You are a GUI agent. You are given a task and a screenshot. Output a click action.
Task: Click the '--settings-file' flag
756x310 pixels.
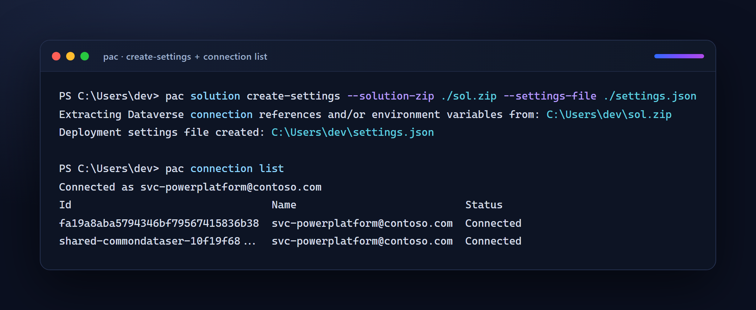pos(550,96)
